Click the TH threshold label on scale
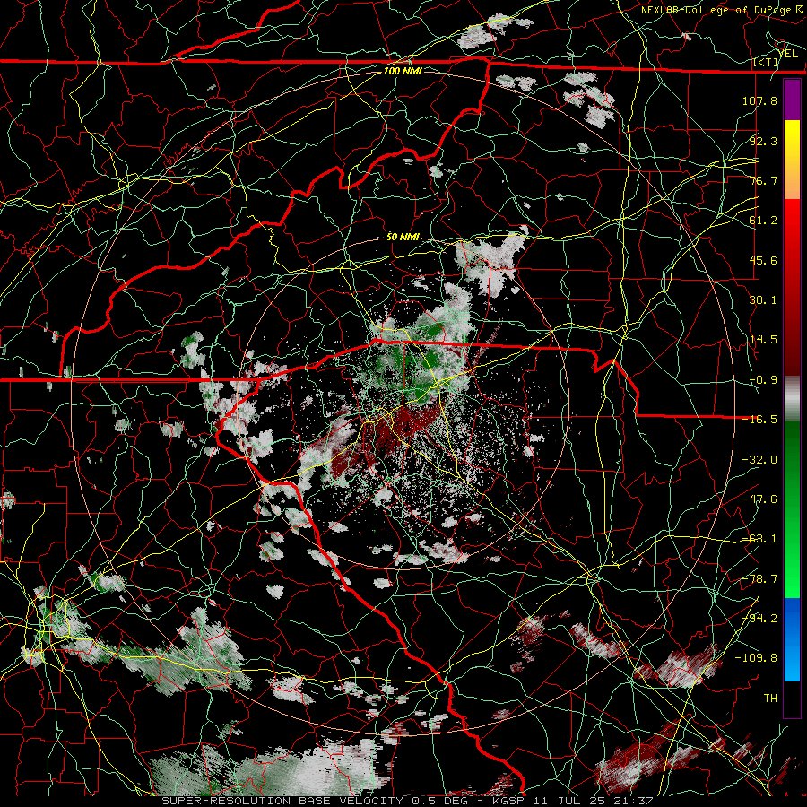Viewport: 807px width, 807px height. pos(770,699)
